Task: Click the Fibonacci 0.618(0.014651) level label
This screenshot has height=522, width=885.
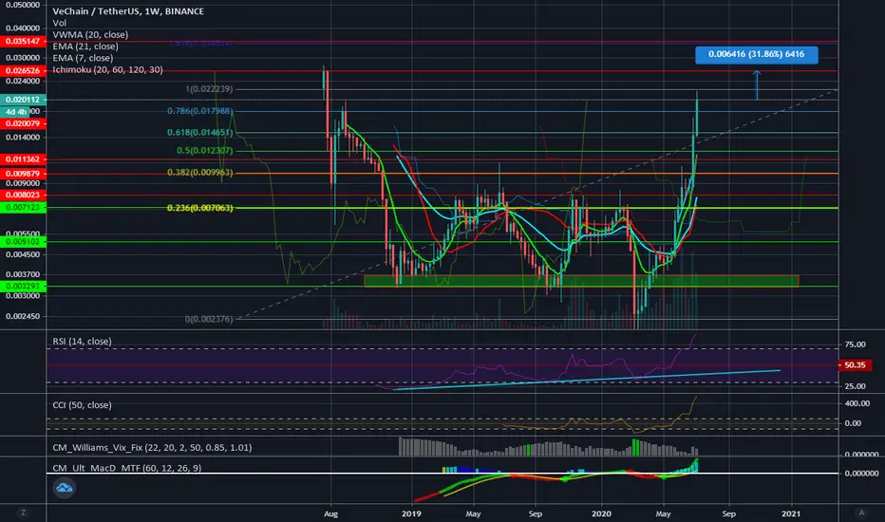Action: click(199, 133)
